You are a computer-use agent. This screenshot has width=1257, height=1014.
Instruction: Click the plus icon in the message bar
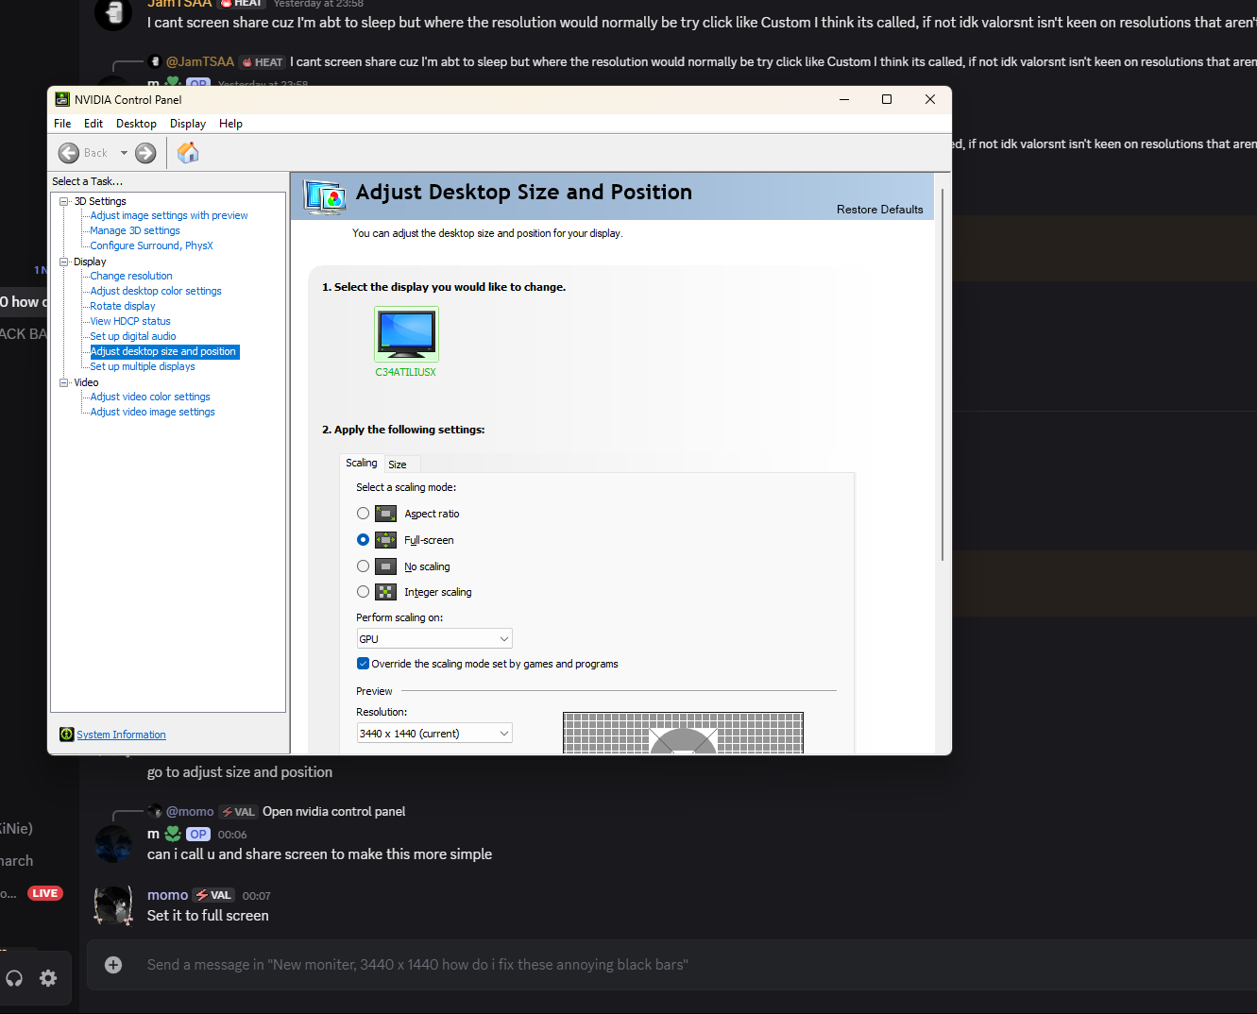(x=113, y=964)
